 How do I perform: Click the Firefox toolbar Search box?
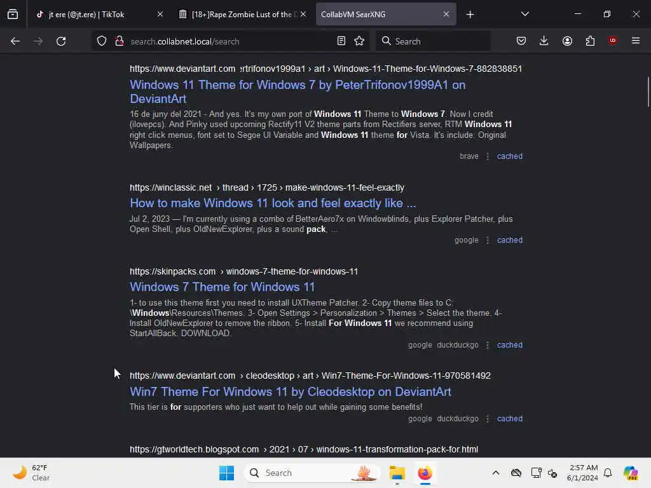(433, 41)
